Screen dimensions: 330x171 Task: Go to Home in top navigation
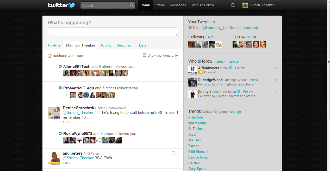pos(145,5)
